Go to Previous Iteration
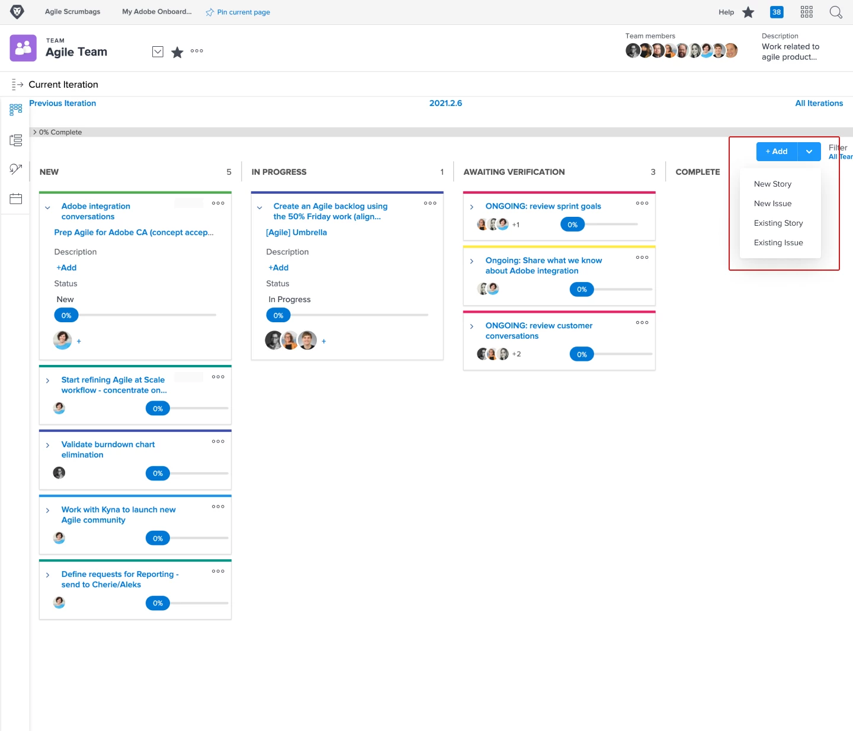The image size is (853, 731). [x=63, y=103]
